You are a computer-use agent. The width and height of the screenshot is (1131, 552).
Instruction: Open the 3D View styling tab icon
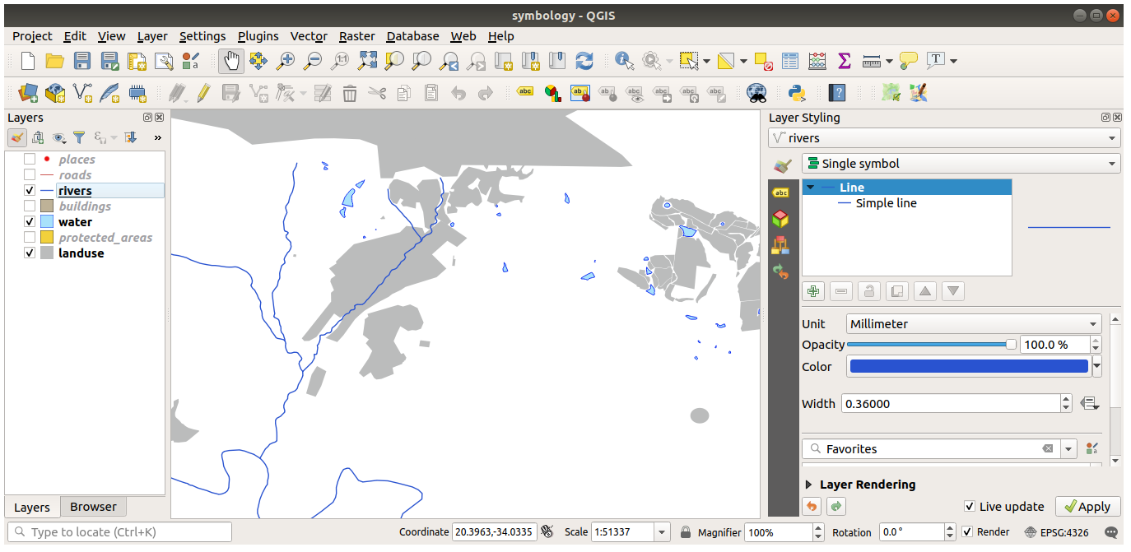tap(780, 219)
